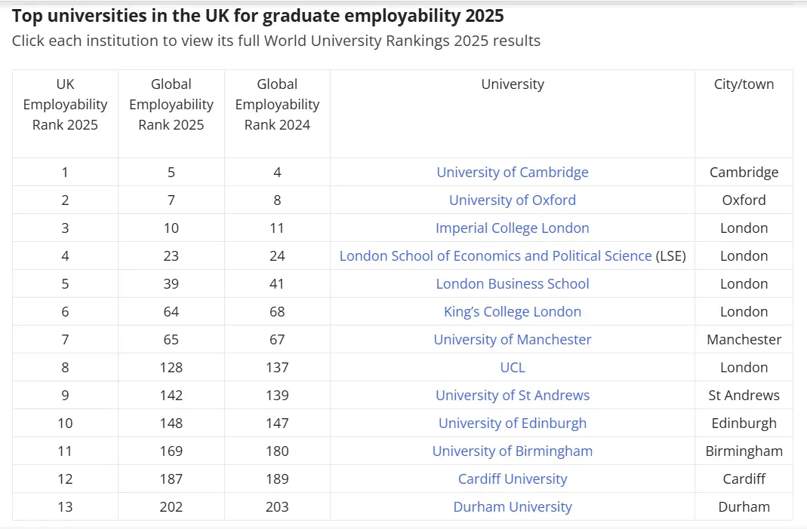Visit the Durham University link

click(x=512, y=507)
